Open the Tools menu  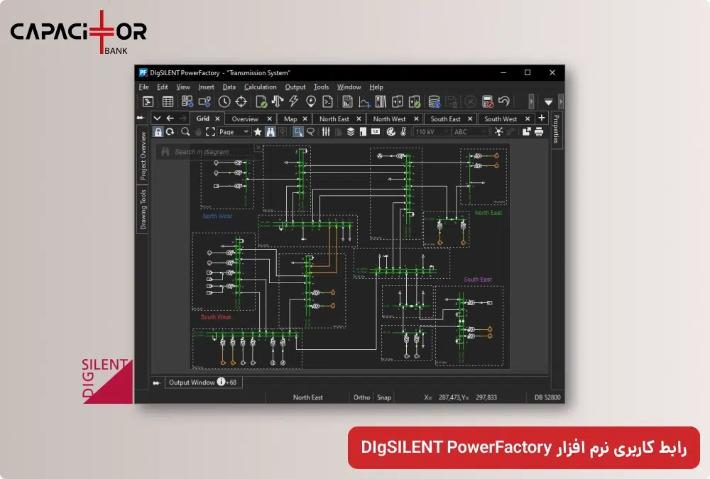click(321, 87)
